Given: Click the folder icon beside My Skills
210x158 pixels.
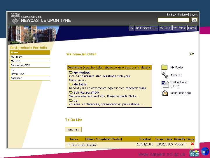Looking at the screenshot, I should tap(71, 84).
